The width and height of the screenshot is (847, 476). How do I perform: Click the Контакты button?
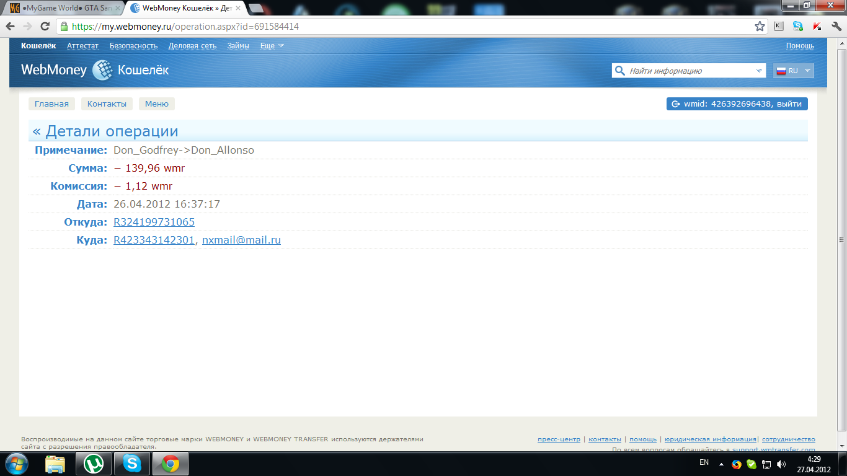click(107, 104)
